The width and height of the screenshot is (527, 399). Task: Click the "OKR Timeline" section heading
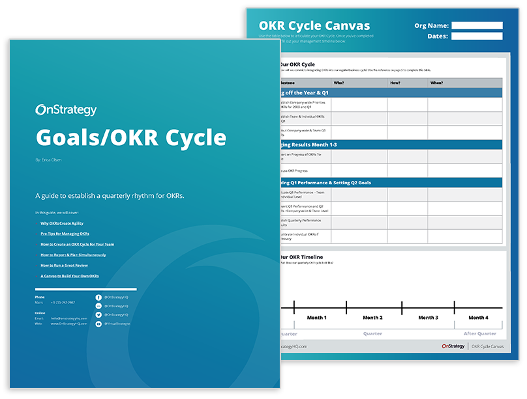[x=301, y=257]
